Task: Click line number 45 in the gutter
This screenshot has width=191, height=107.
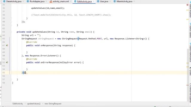Action: (x=4, y=39)
